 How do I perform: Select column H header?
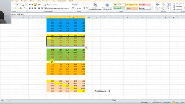[x=50, y=17]
